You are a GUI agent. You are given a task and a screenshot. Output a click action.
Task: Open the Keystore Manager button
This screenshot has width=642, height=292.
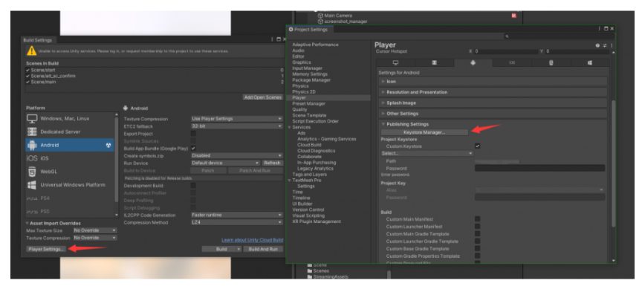tap(424, 132)
